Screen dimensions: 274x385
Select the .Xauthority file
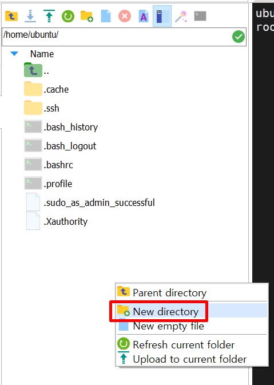(x=57, y=221)
